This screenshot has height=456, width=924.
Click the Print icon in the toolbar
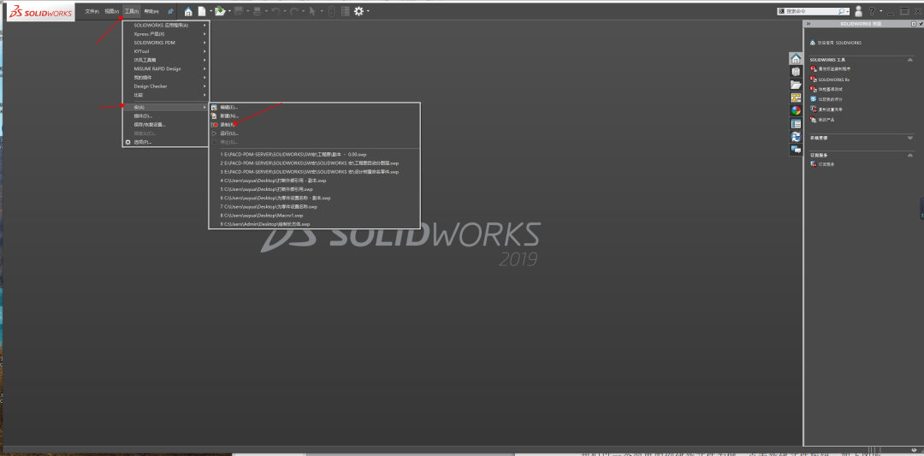pos(258,11)
